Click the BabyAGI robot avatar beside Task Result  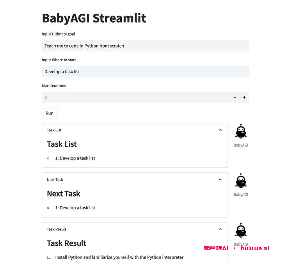241,230
